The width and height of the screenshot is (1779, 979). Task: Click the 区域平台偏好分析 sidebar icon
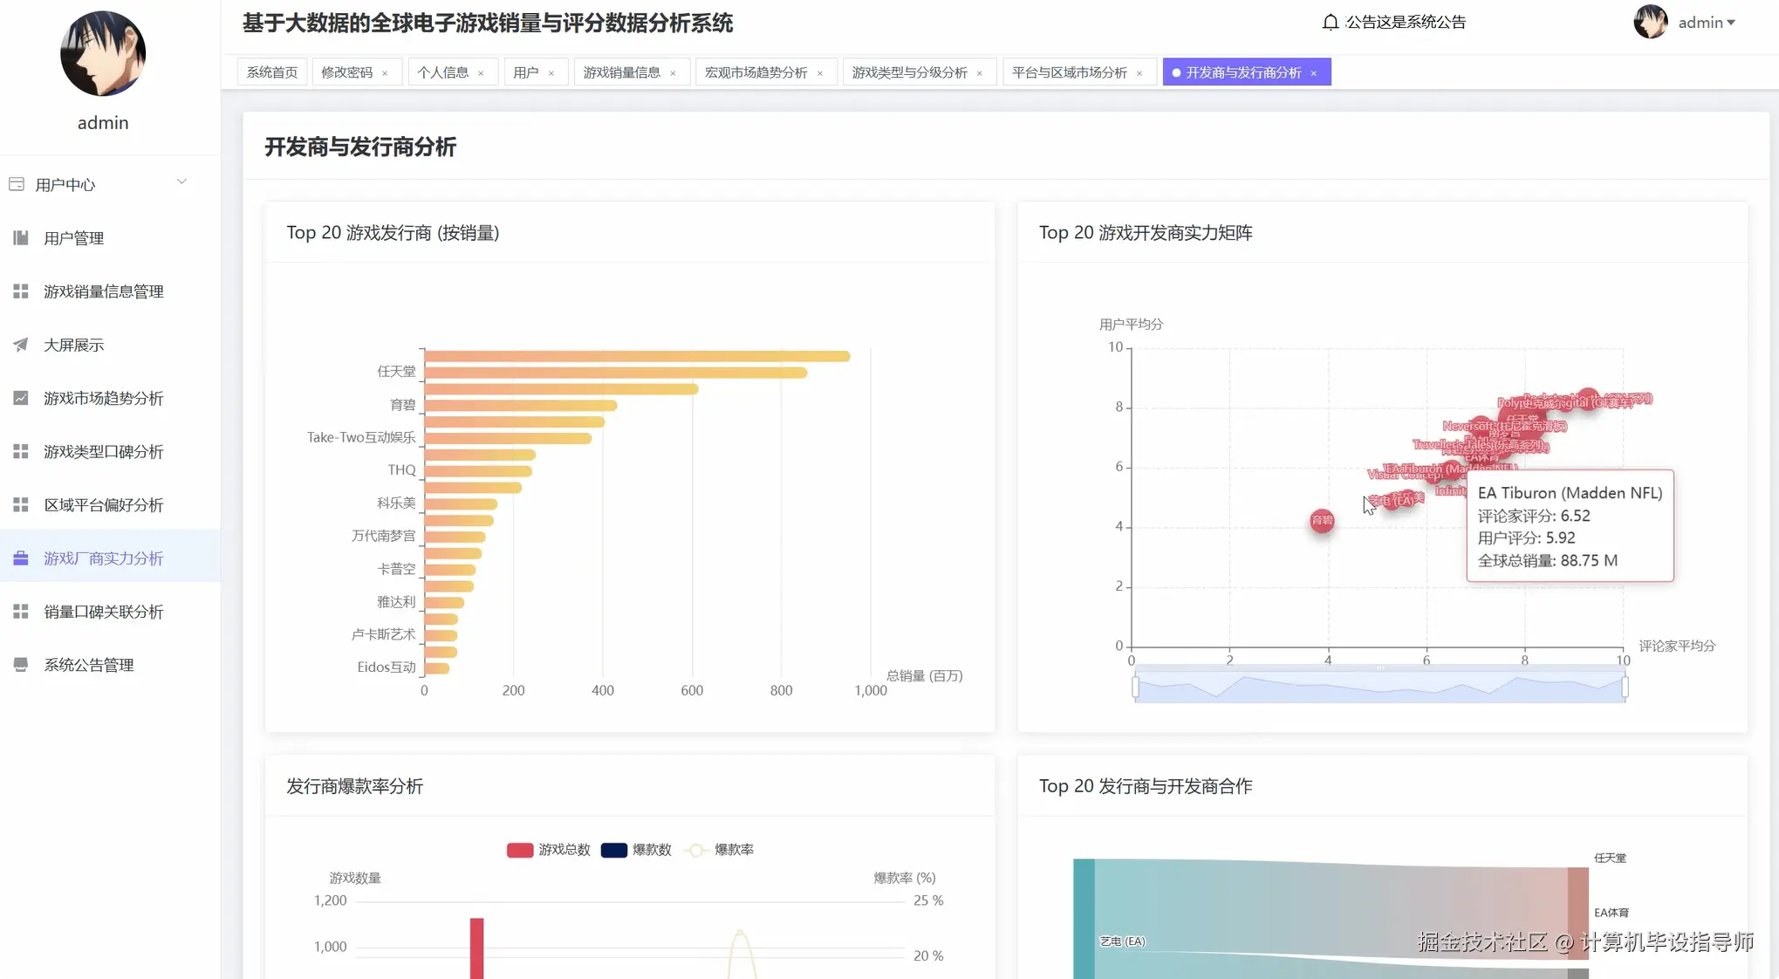pos(21,504)
